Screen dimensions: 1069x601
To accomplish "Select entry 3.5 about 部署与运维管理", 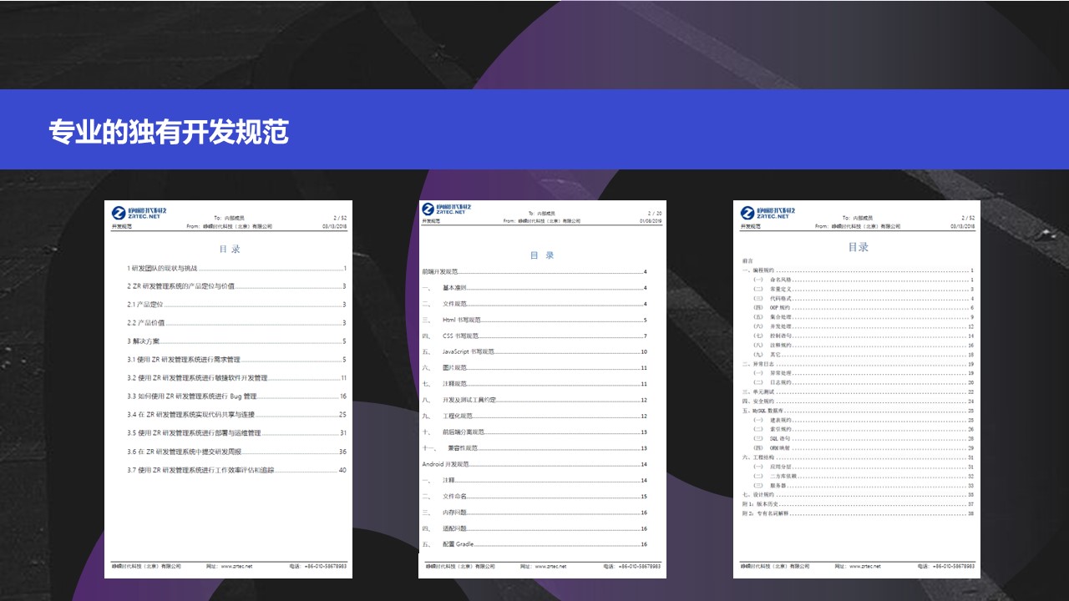I will pos(236,433).
